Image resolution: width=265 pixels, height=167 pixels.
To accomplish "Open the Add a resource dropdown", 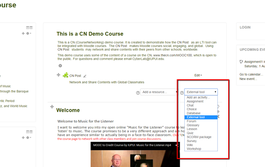I will [159, 92].
